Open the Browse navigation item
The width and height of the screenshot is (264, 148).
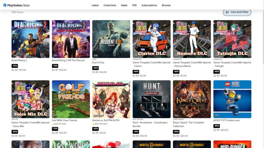click(x=166, y=5)
